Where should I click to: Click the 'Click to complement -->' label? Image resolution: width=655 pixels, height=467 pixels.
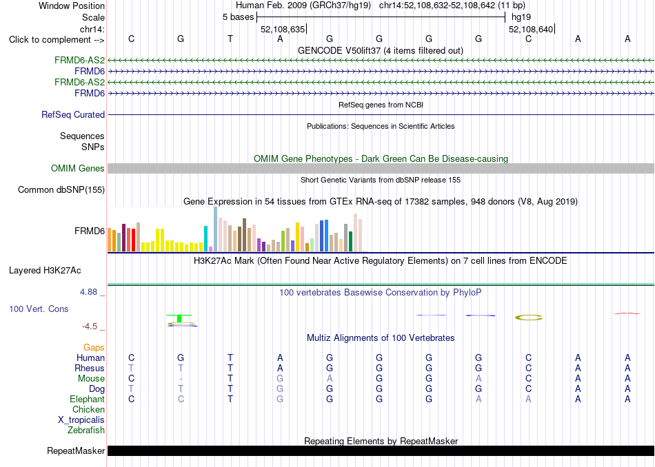click(57, 40)
